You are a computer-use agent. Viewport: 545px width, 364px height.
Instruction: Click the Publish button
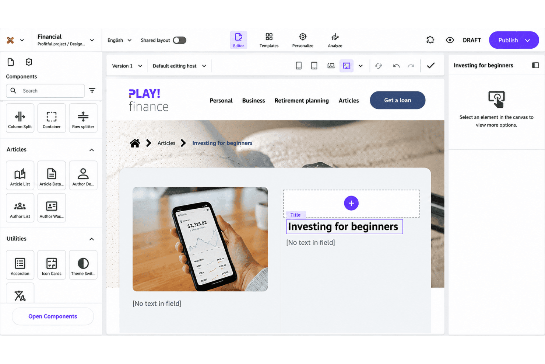point(514,40)
